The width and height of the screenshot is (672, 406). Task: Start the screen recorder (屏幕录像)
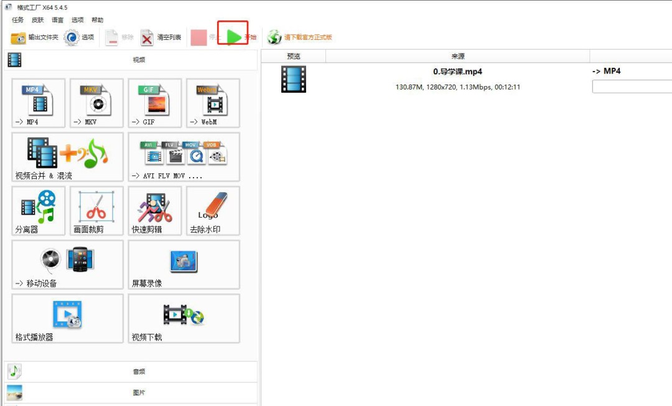click(x=184, y=264)
